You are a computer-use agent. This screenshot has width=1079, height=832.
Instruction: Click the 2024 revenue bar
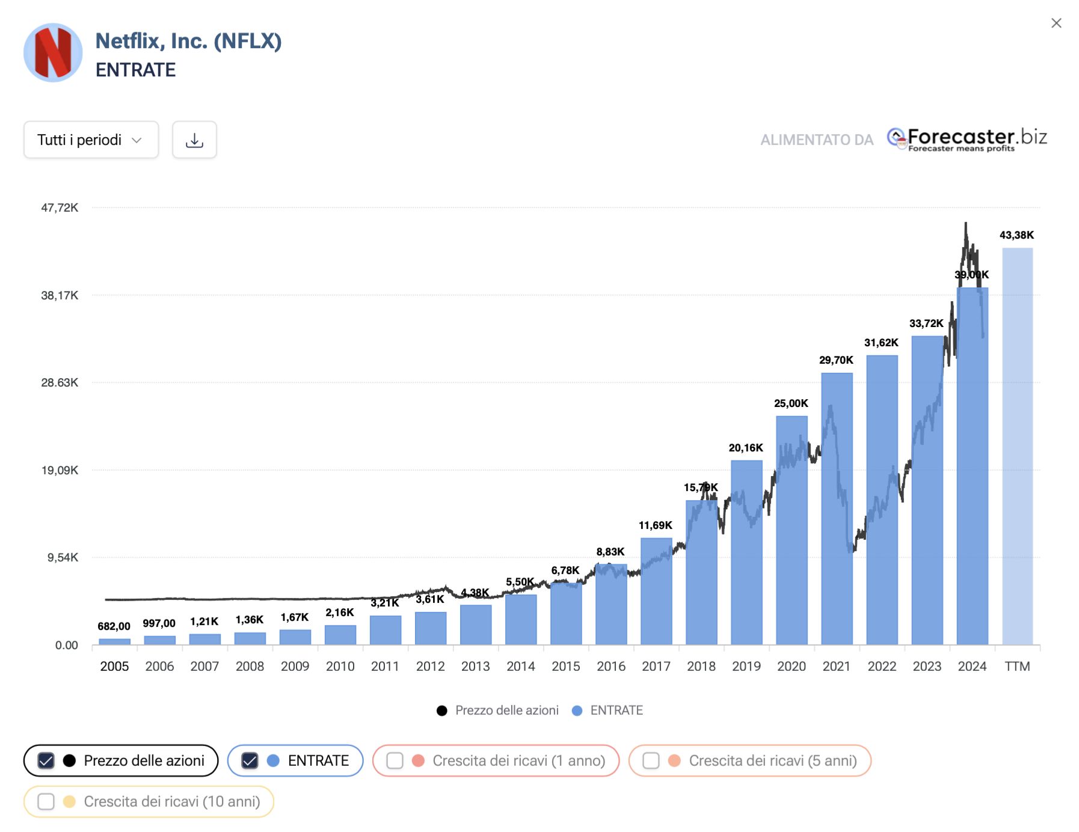click(972, 481)
